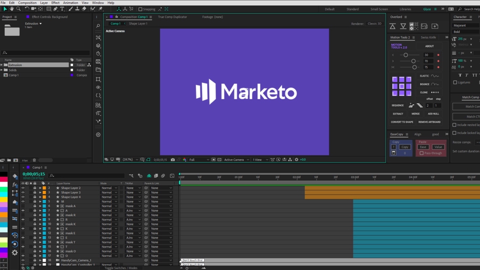
Task: Open the Active Camera view dropdown
Action: (236, 159)
